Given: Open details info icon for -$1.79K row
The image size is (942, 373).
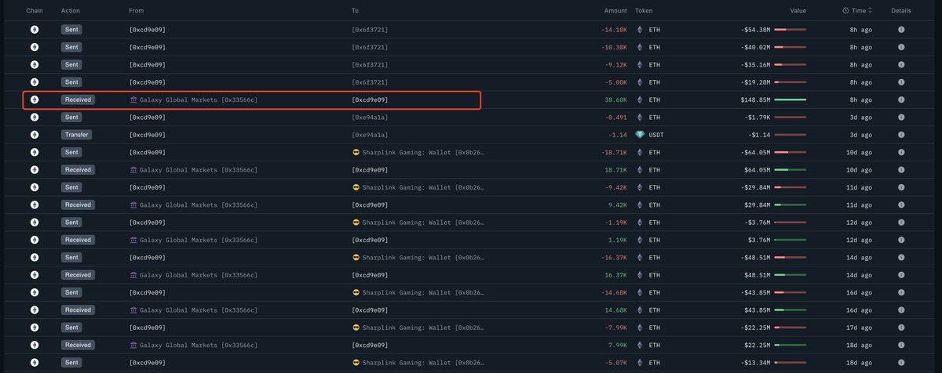Looking at the screenshot, I should point(900,117).
